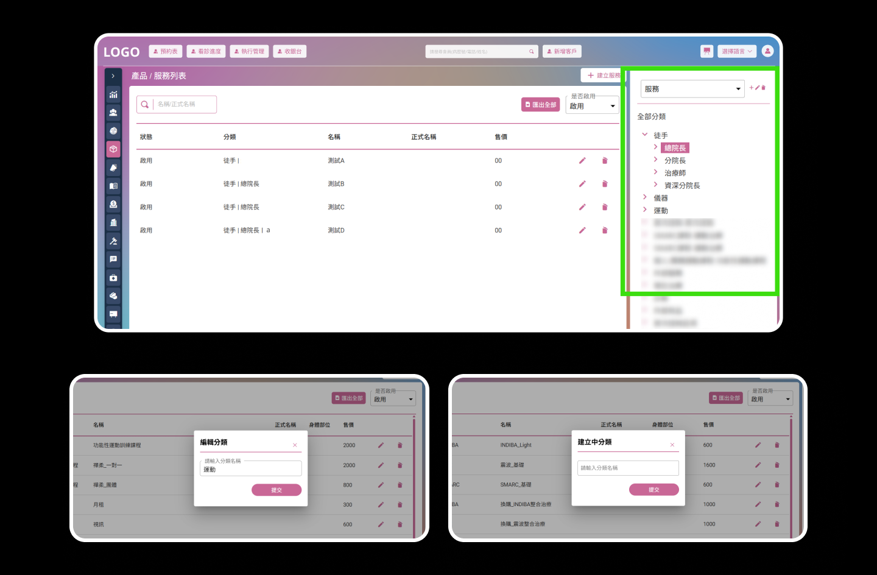Click the product box icon in sidebar
This screenshot has width=877, height=575.
(x=113, y=149)
